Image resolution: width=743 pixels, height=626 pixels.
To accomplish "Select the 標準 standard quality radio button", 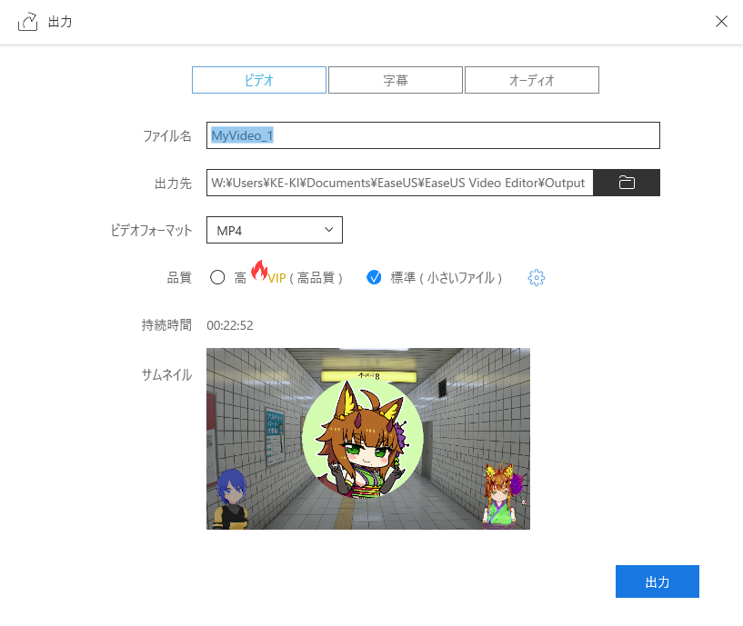I will (374, 278).
